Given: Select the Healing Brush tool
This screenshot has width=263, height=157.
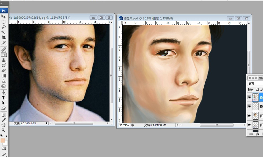Looking at the screenshot, I should click(x=3, y=49).
